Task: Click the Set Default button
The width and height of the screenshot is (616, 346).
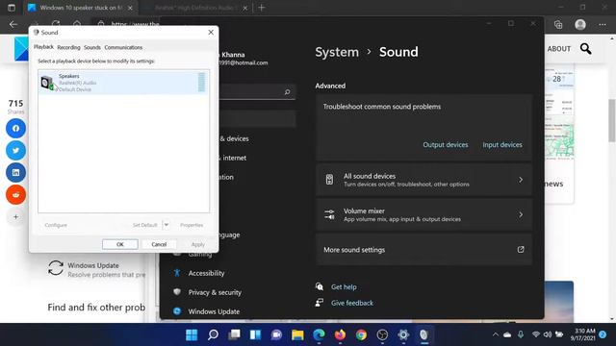Action: (x=144, y=225)
